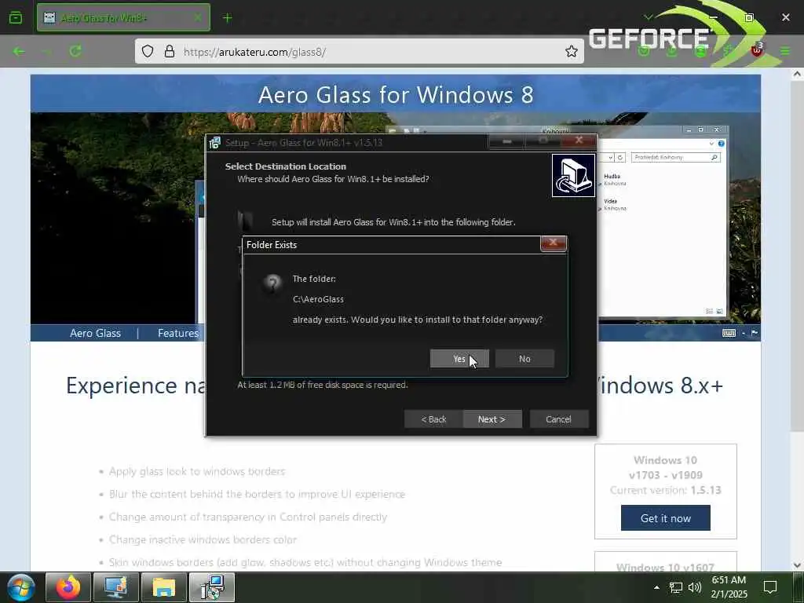Click 'Change inactive windows borders color' bullet
Viewport: 804px width, 603px height.
point(203,539)
